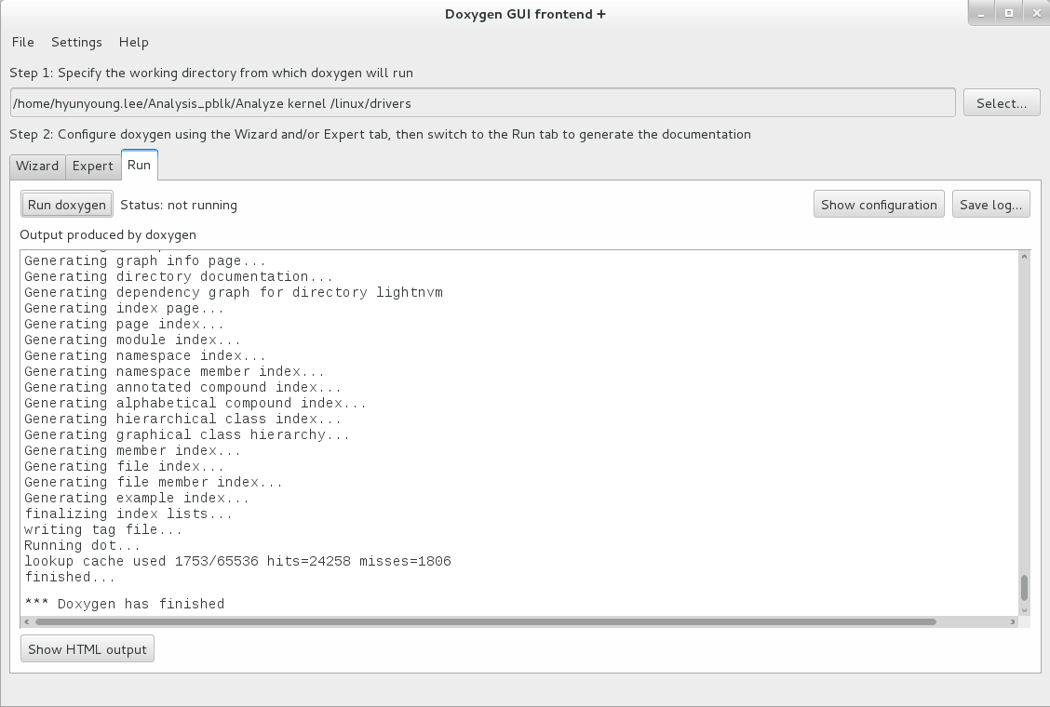Click the 'Status: not running' label
Image resolution: width=1050 pixels, height=707 pixels.
tap(179, 205)
